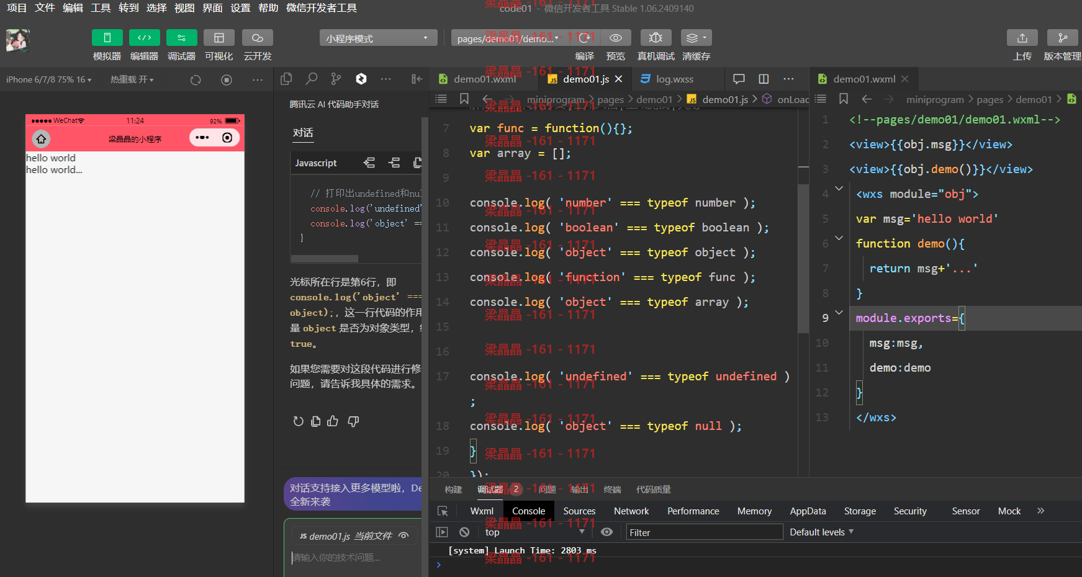Toggle the Debugger panel button

pos(181,38)
